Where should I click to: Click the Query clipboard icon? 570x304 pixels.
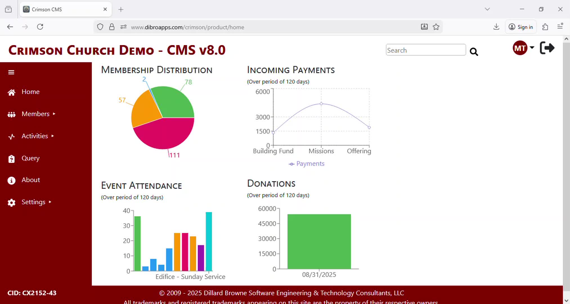(x=12, y=159)
